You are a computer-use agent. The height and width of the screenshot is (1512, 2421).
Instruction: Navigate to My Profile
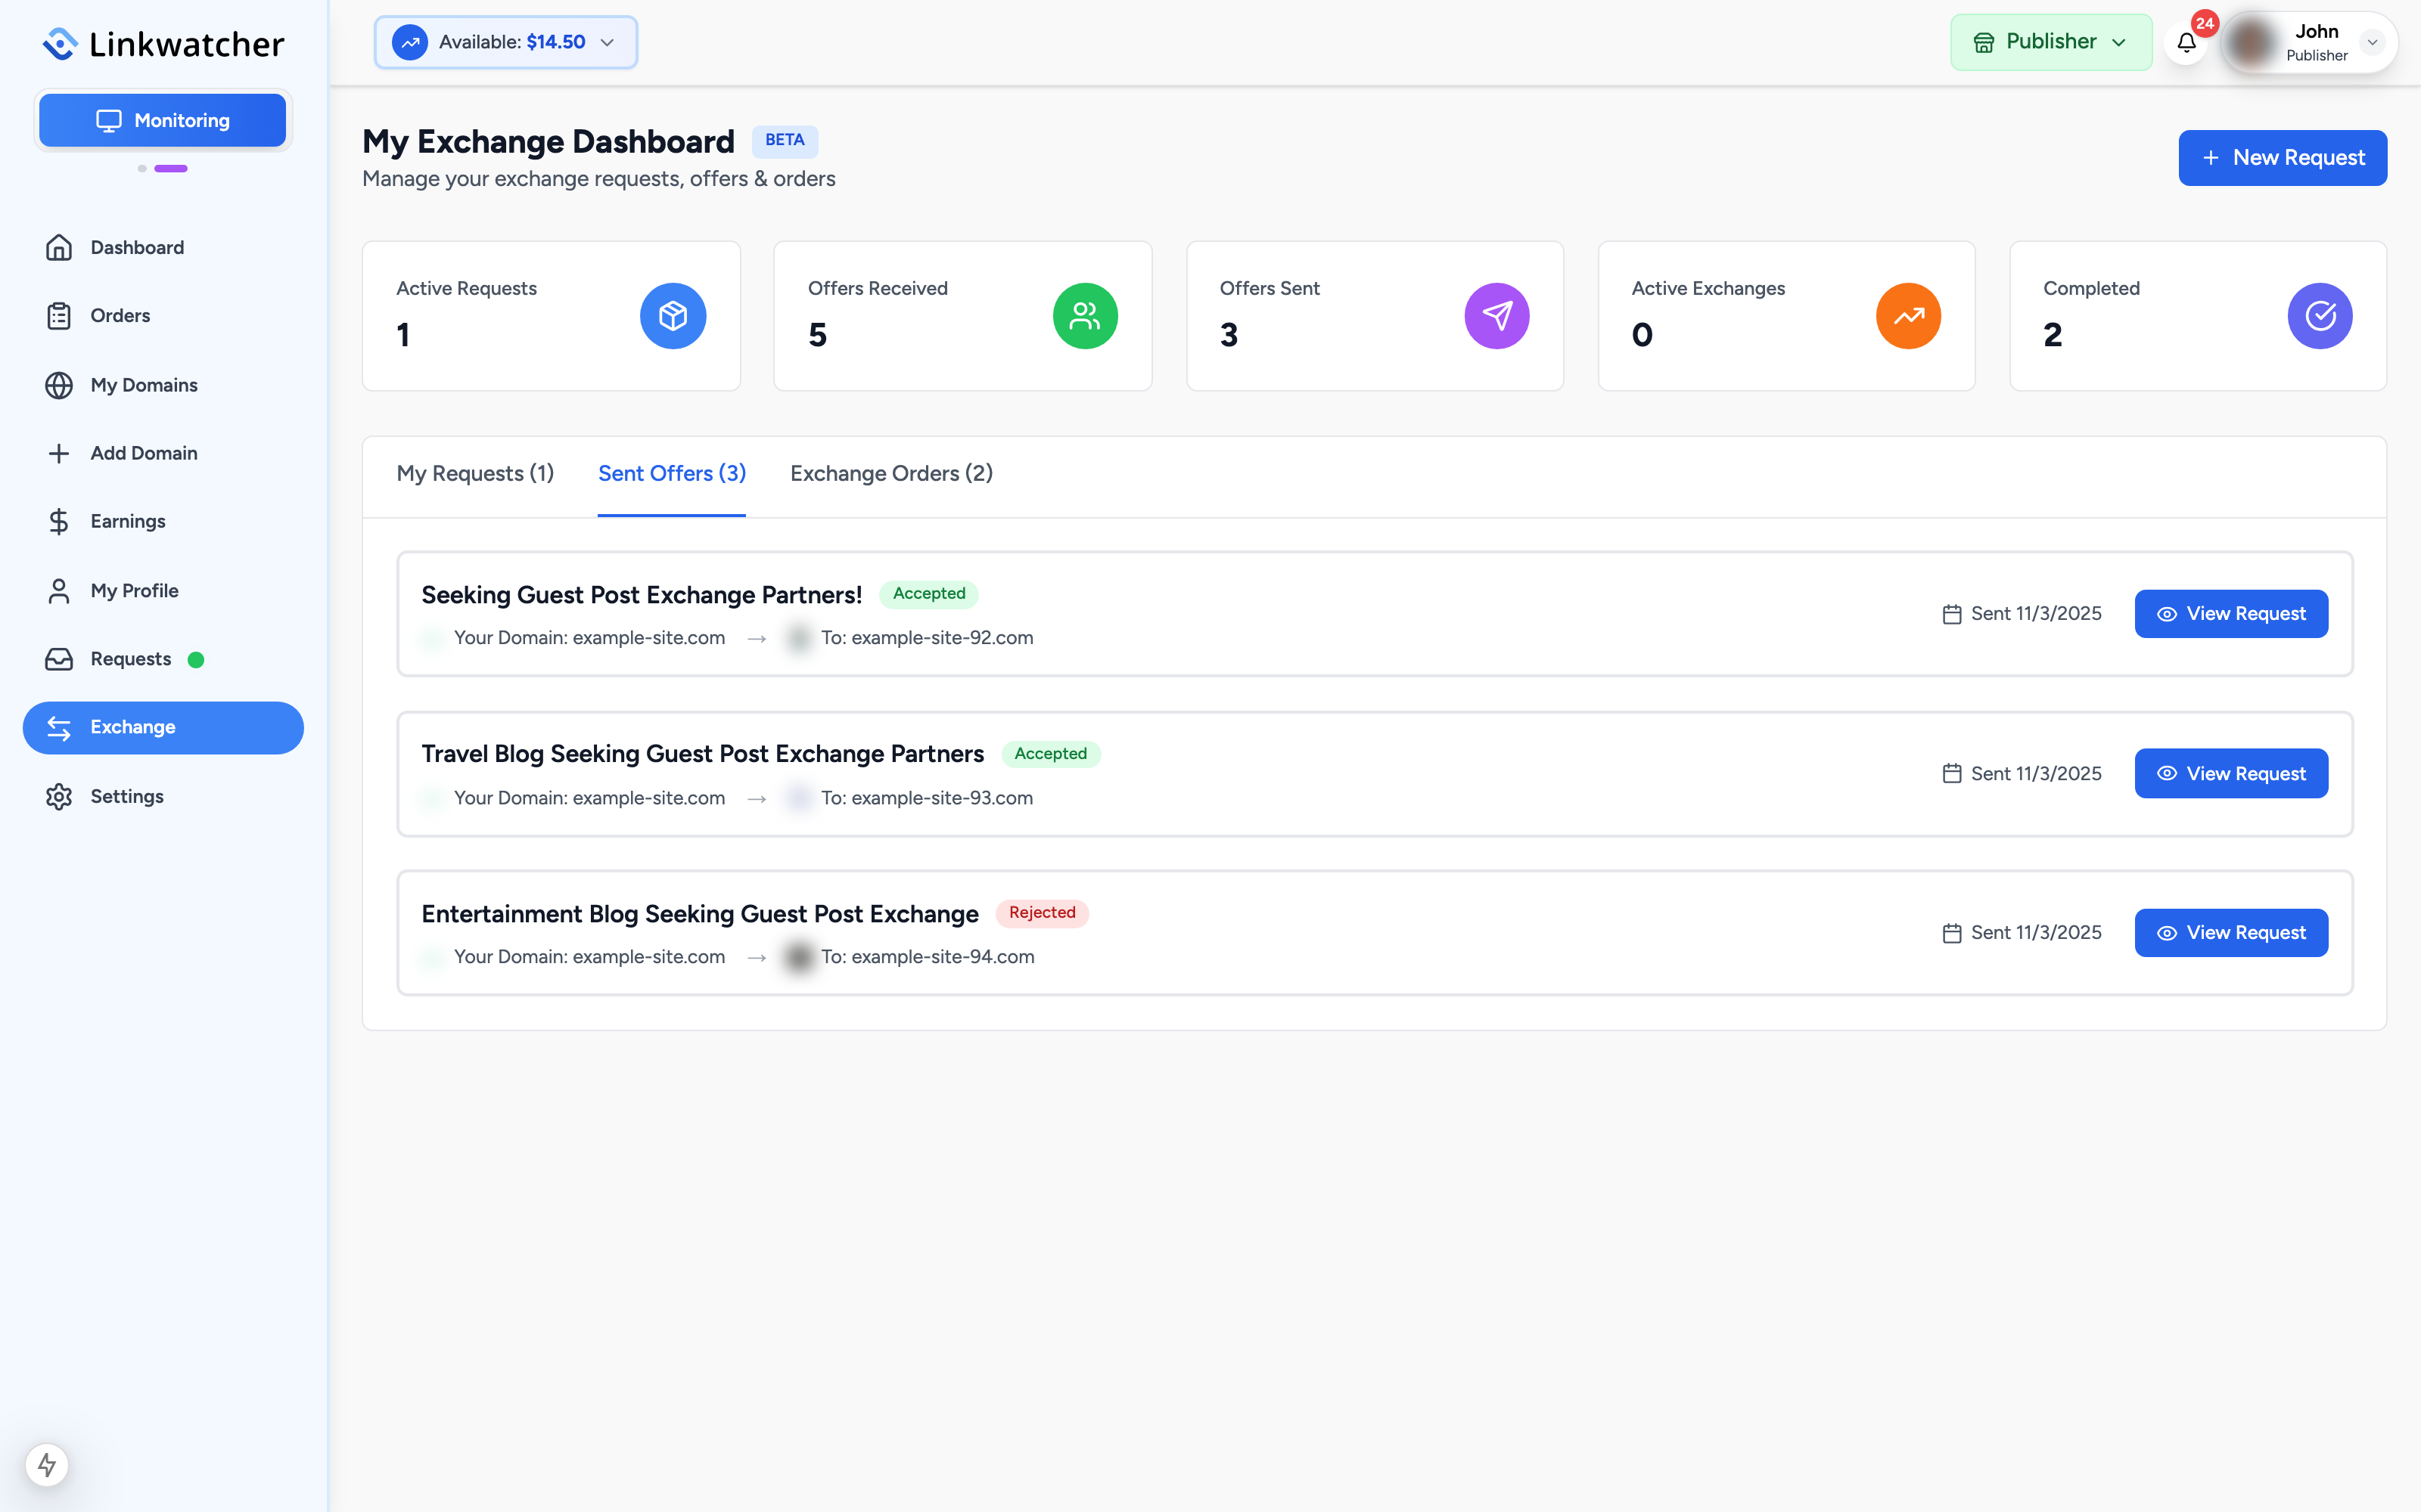pyautogui.click(x=163, y=590)
